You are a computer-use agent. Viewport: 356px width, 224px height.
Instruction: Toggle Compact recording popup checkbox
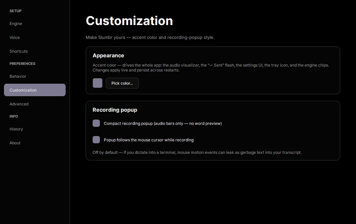point(96,123)
